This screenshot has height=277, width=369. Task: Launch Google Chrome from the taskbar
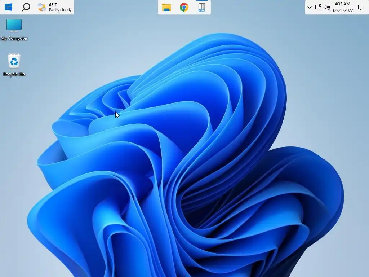(184, 7)
